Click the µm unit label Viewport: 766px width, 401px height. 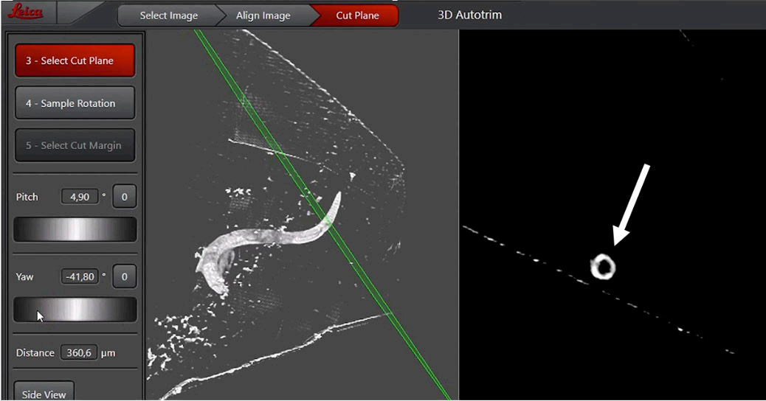(x=108, y=353)
